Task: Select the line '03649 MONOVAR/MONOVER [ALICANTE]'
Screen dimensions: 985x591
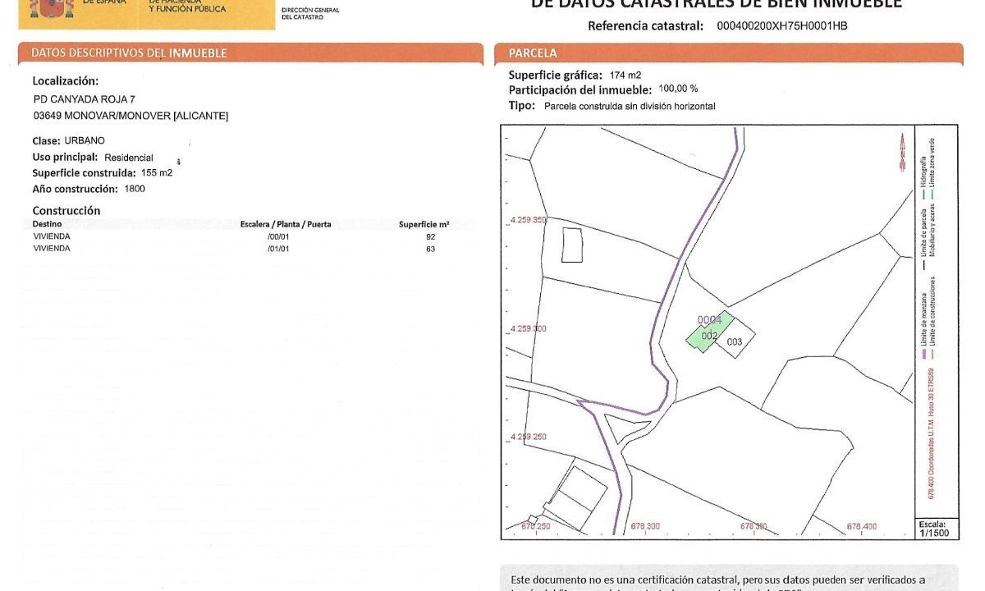Action: click(x=131, y=116)
